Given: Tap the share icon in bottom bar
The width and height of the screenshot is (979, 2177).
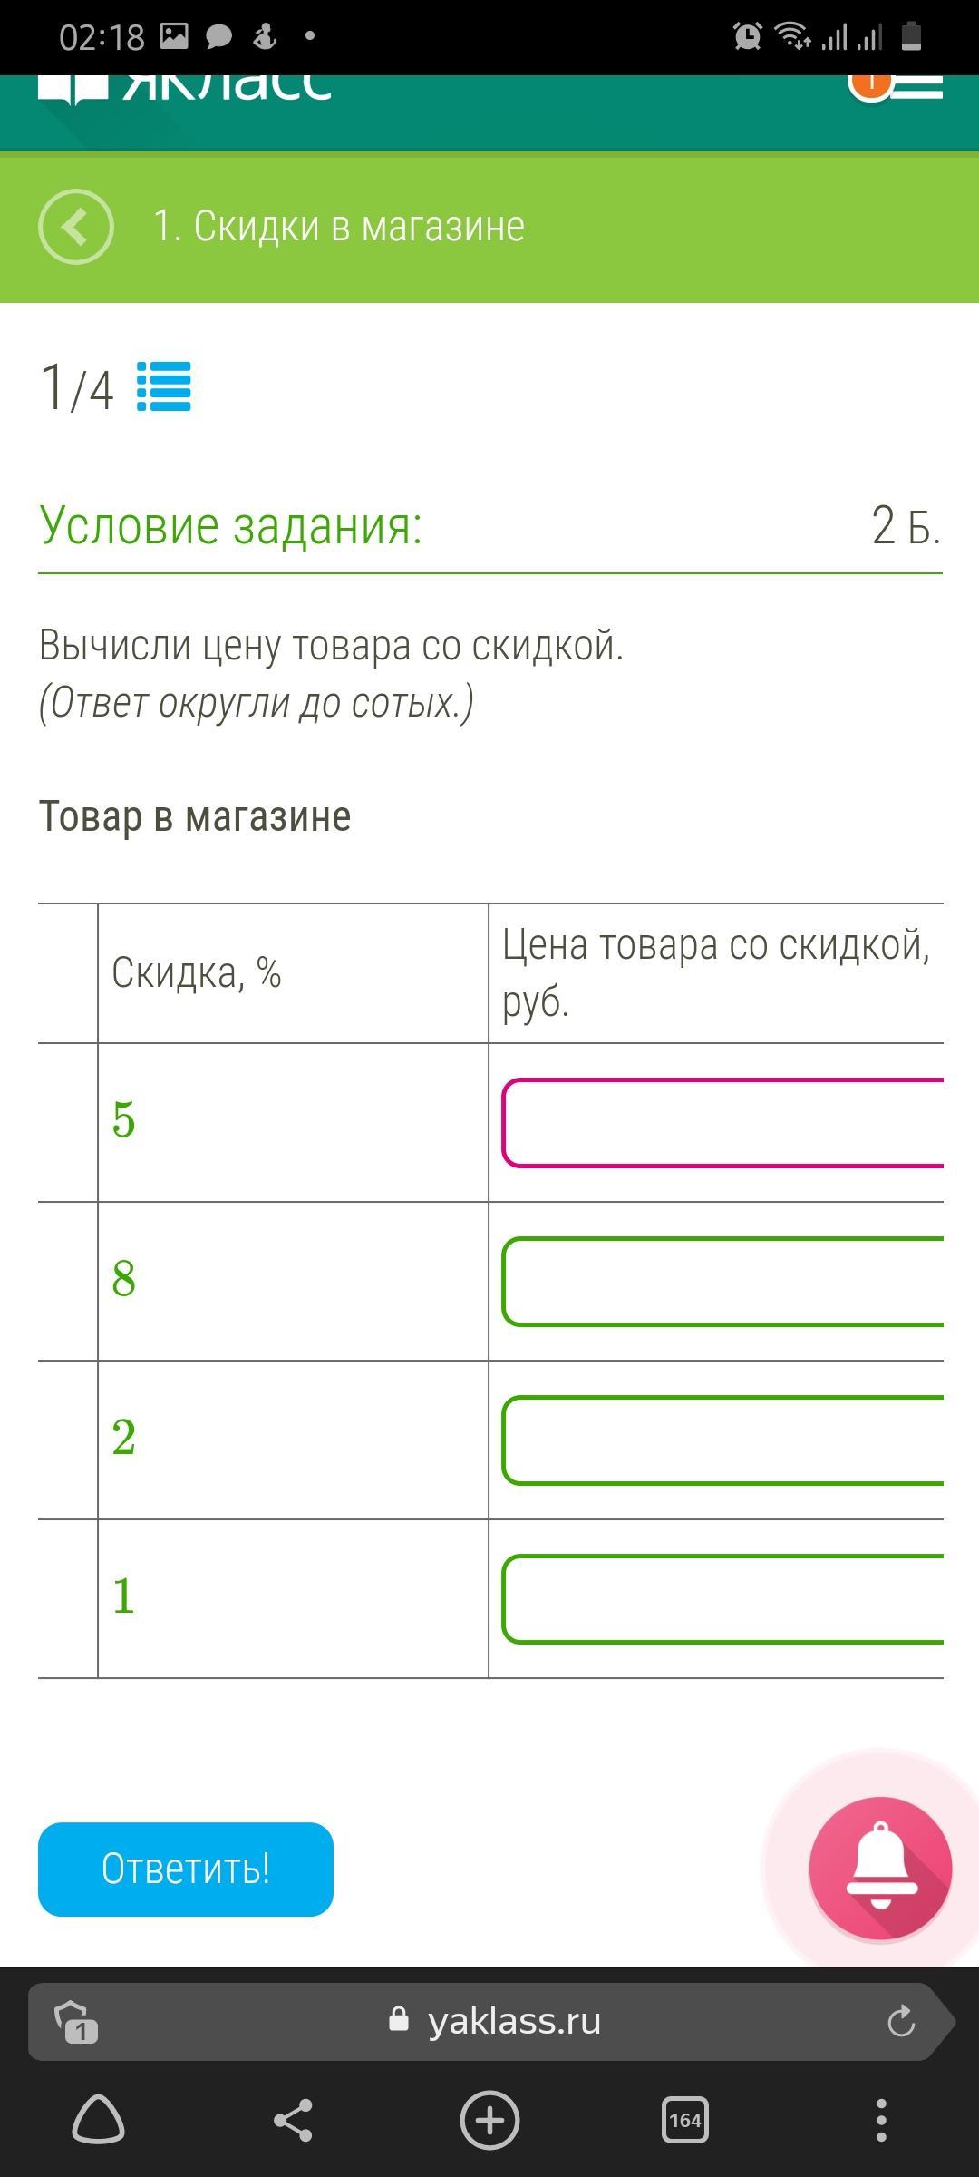Looking at the screenshot, I should [x=293, y=2121].
